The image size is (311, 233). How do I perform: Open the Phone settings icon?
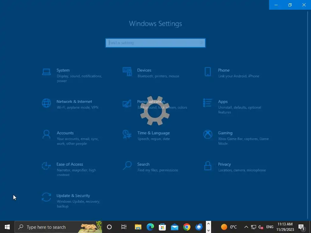pyautogui.click(x=208, y=72)
